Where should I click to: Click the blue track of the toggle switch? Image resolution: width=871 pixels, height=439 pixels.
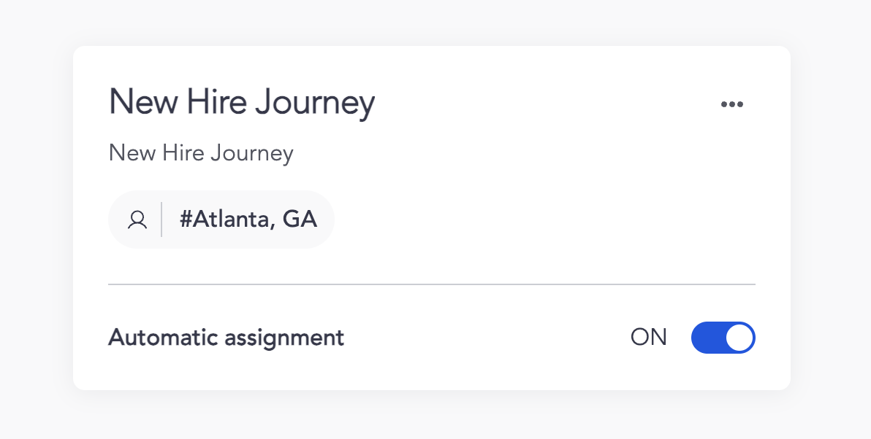(707, 338)
